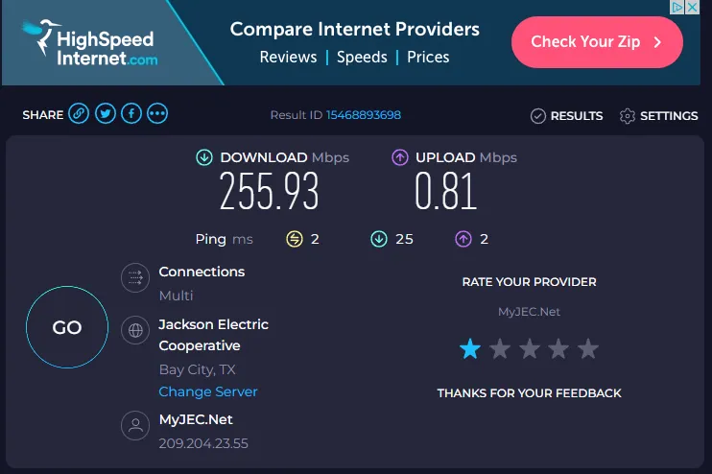Open Result ID 15468893698 link
Image resolution: width=712 pixels, height=474 pixels.
(364, 115)
